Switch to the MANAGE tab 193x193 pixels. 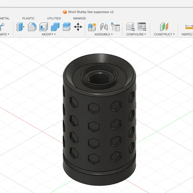(80, 18)
